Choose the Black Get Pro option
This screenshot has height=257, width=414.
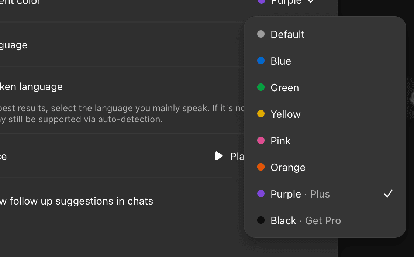325,220
